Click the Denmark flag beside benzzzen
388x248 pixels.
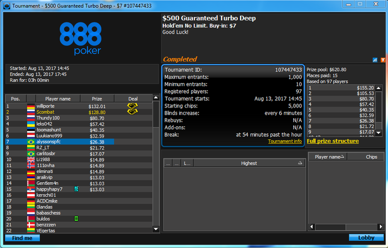pyautogui.click(x=30, y=225)
